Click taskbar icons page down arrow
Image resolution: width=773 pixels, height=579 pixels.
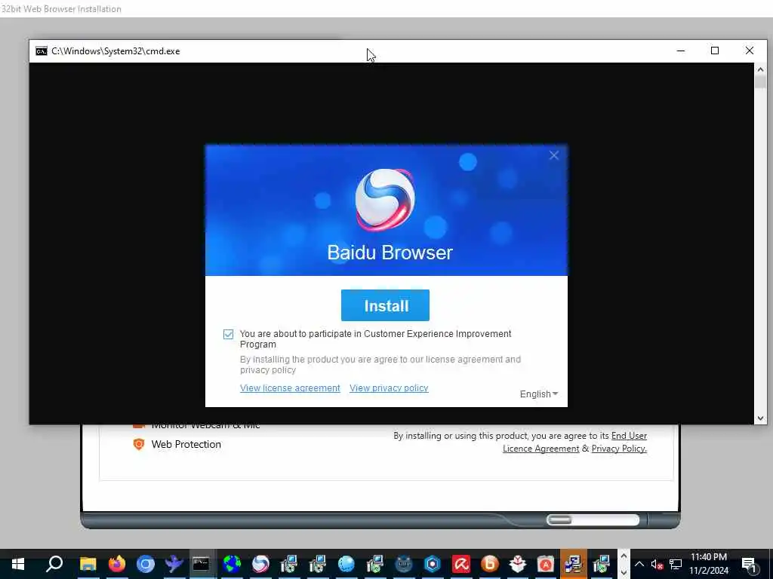click(624, 571)
